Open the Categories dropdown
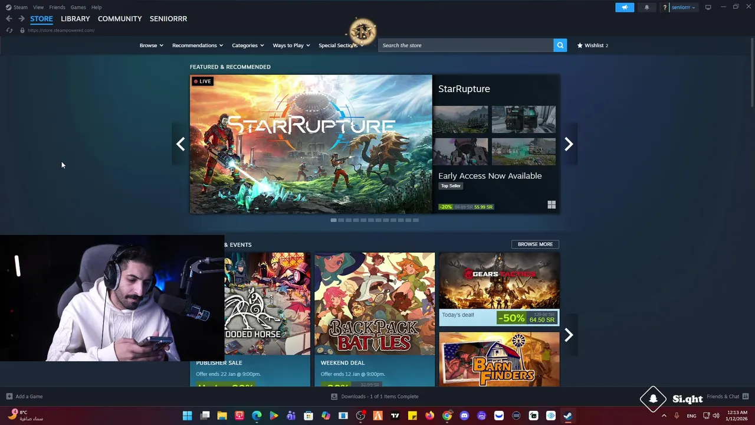This screenshot has height=425, width=755. (x=248, y=45)
